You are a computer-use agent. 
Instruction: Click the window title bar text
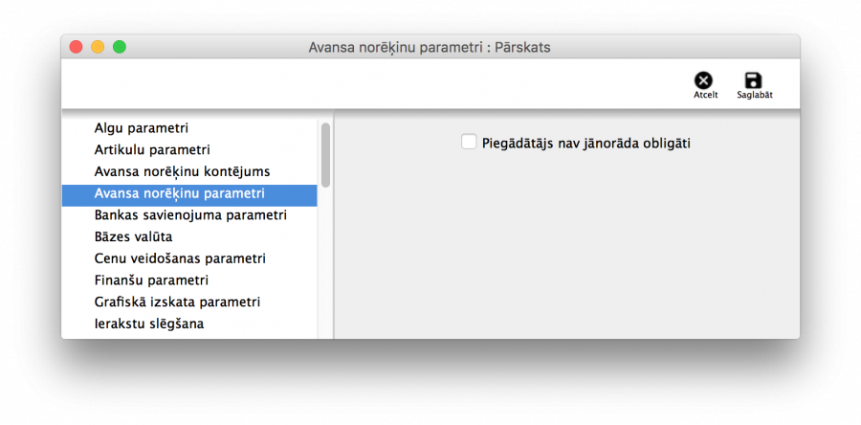coord(430,47)
